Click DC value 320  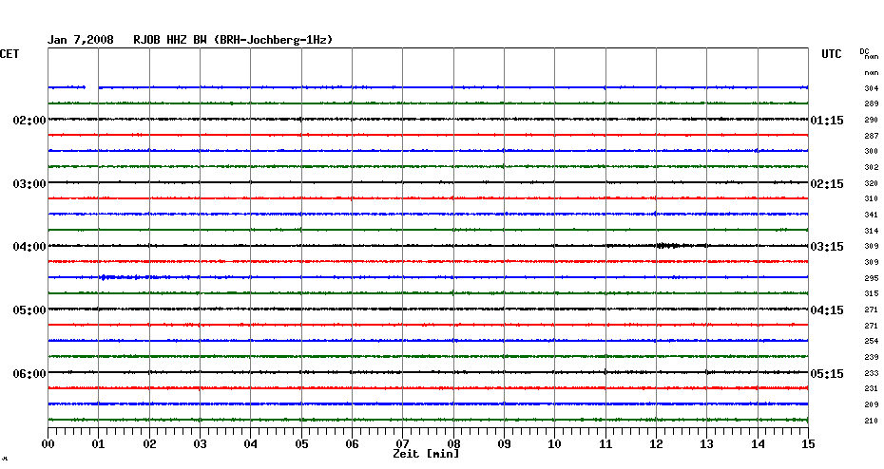pos(871,183)
